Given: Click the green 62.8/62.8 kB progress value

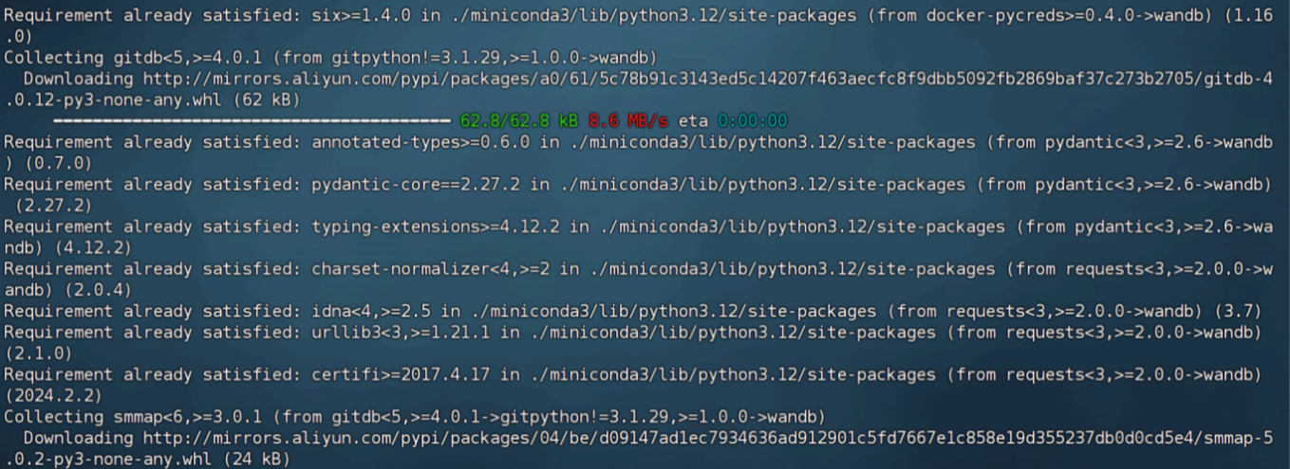Looking at the screenshot, I should pos(519,121).
